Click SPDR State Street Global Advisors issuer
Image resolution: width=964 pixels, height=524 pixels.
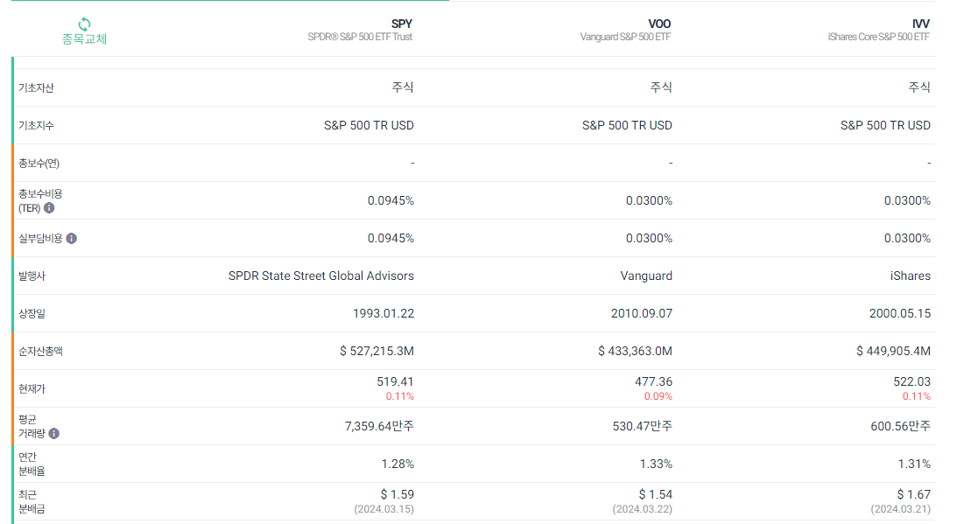tap(321, 276)
